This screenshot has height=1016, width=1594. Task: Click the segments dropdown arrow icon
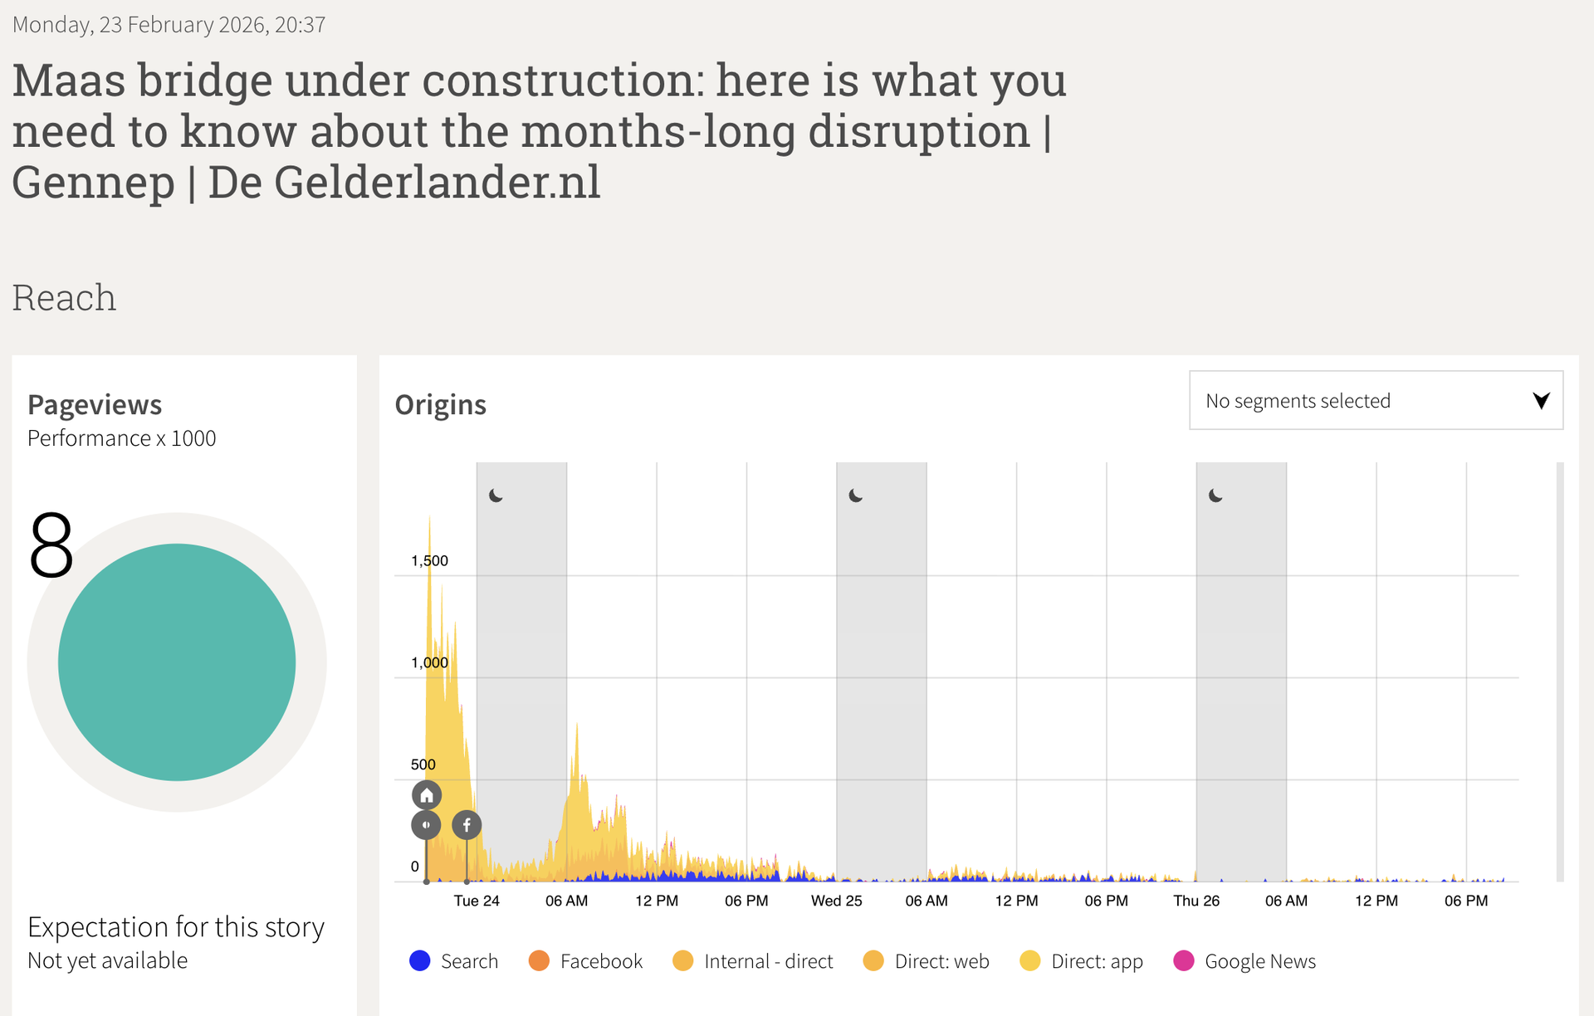[x=1541, y=401]
